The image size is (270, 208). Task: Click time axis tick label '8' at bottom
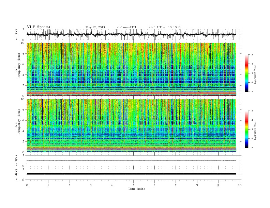tap(197, 185)
